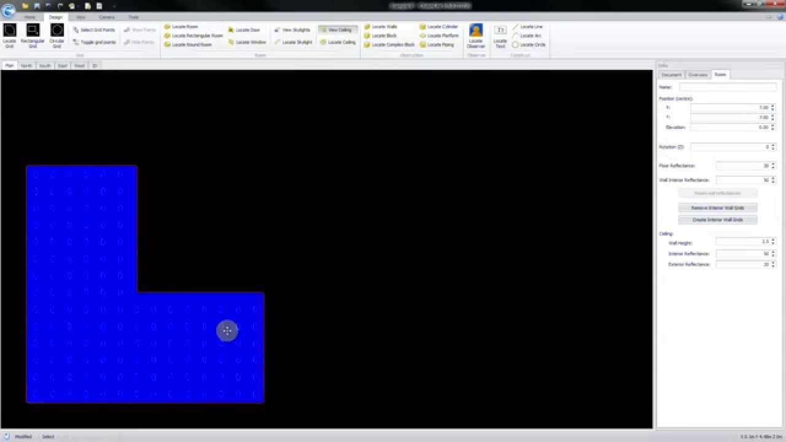Screen dimensions: 786x442
Task: Select the Circular Grid tool
Action: point(57,36)
